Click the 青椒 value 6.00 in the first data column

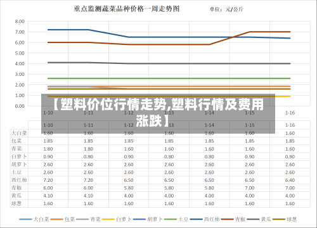pos(48,188)
